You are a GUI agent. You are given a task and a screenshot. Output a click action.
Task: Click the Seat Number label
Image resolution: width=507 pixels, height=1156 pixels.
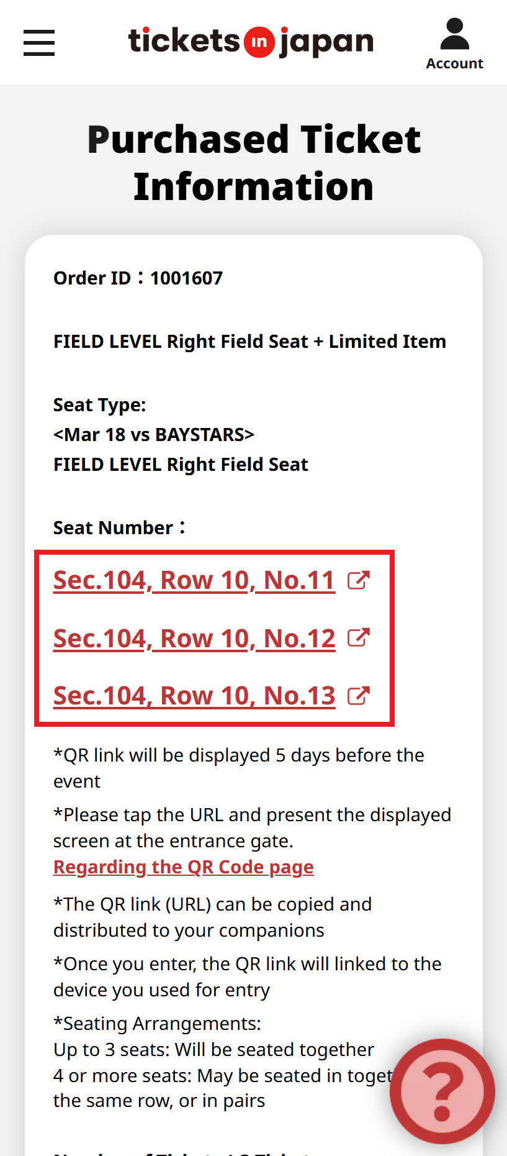click(119, 528)
